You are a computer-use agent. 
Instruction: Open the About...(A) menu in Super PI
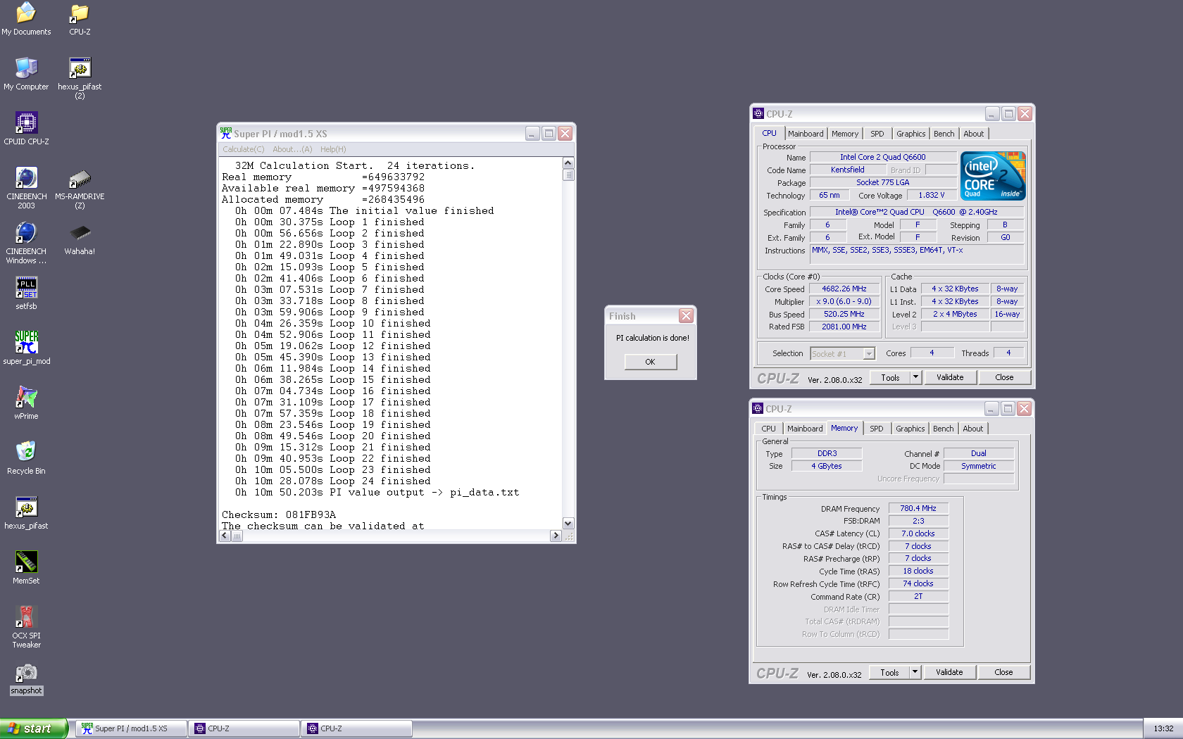[292, 149]
